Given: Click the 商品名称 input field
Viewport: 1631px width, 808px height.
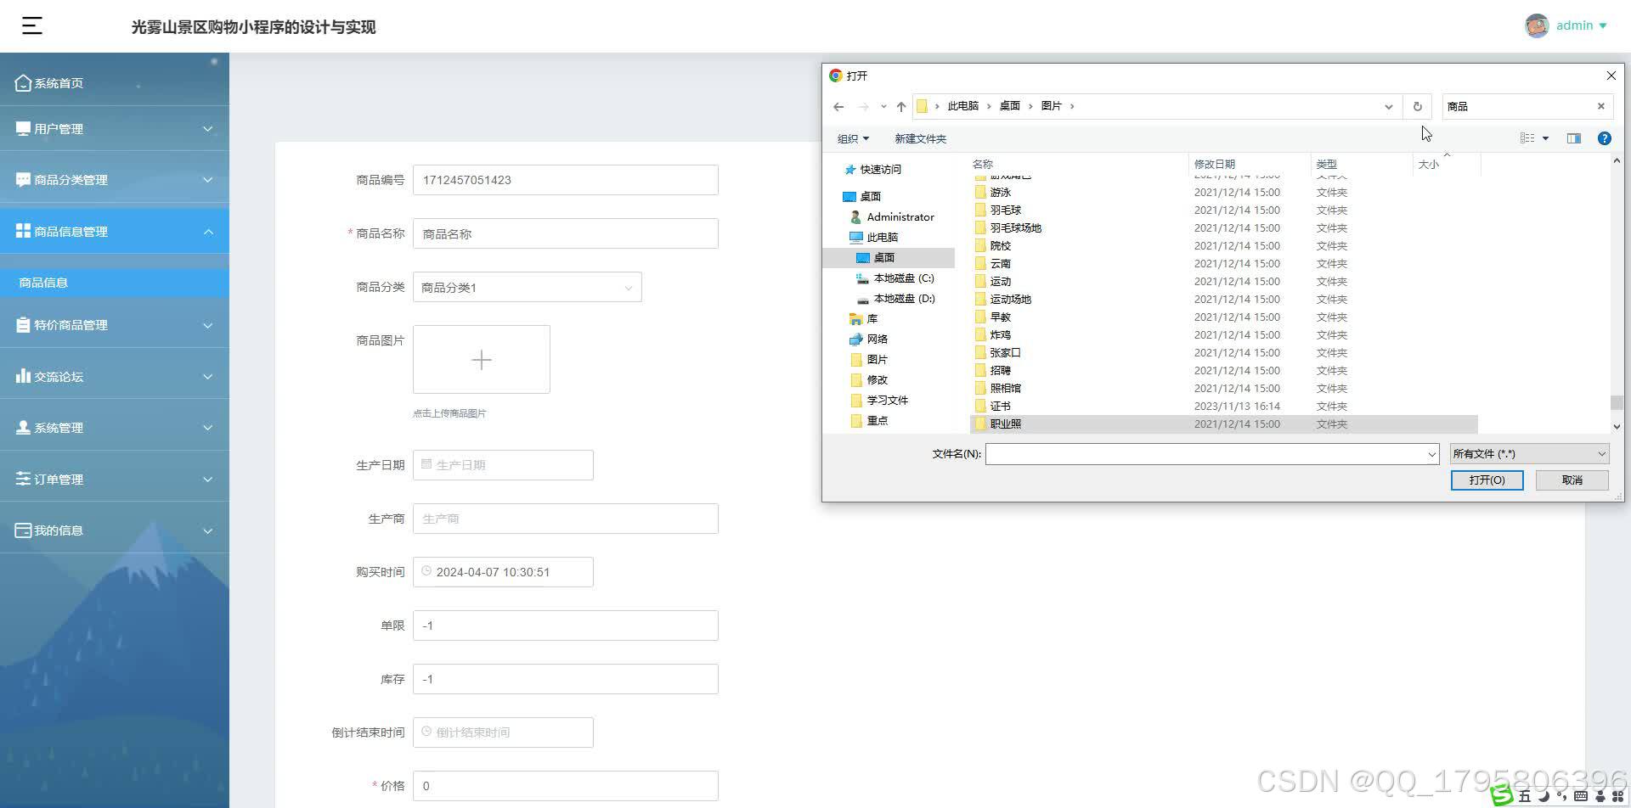Looking at the screenshot, I should (566, 233).
